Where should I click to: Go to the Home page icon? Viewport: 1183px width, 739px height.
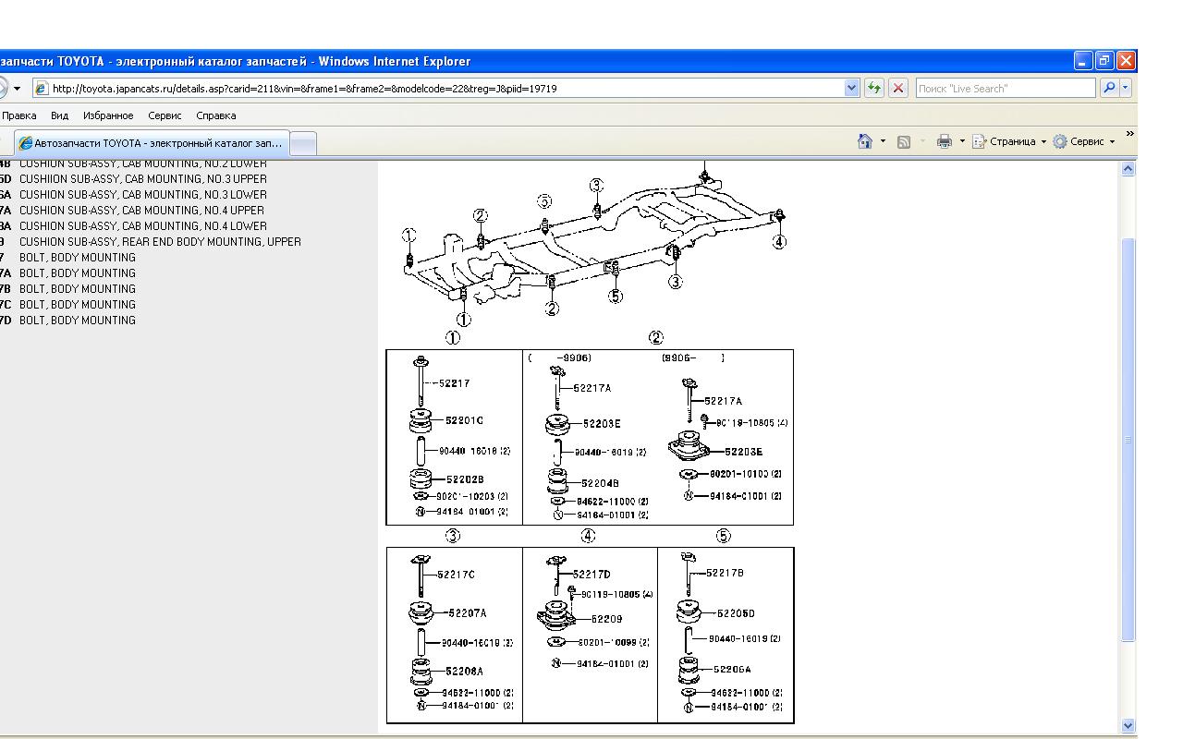pos(865,141)
